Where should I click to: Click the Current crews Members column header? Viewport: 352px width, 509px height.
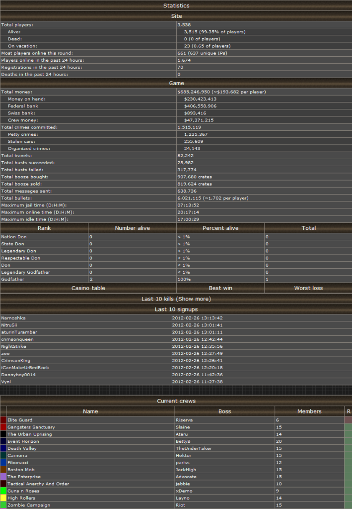coord(309,411)
